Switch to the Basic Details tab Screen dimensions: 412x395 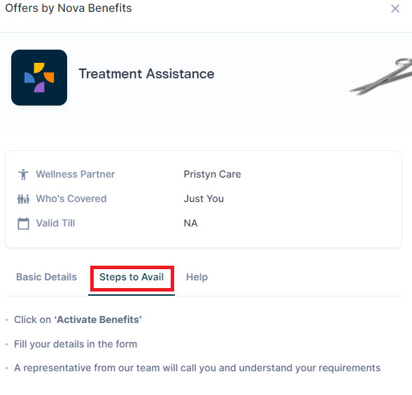[x=46, y=277]
